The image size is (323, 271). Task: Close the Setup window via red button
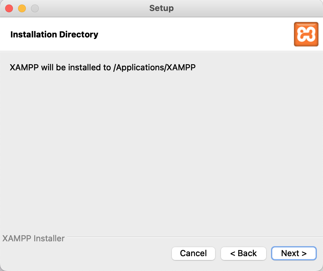pyautogui.click(x=9, y=8)
